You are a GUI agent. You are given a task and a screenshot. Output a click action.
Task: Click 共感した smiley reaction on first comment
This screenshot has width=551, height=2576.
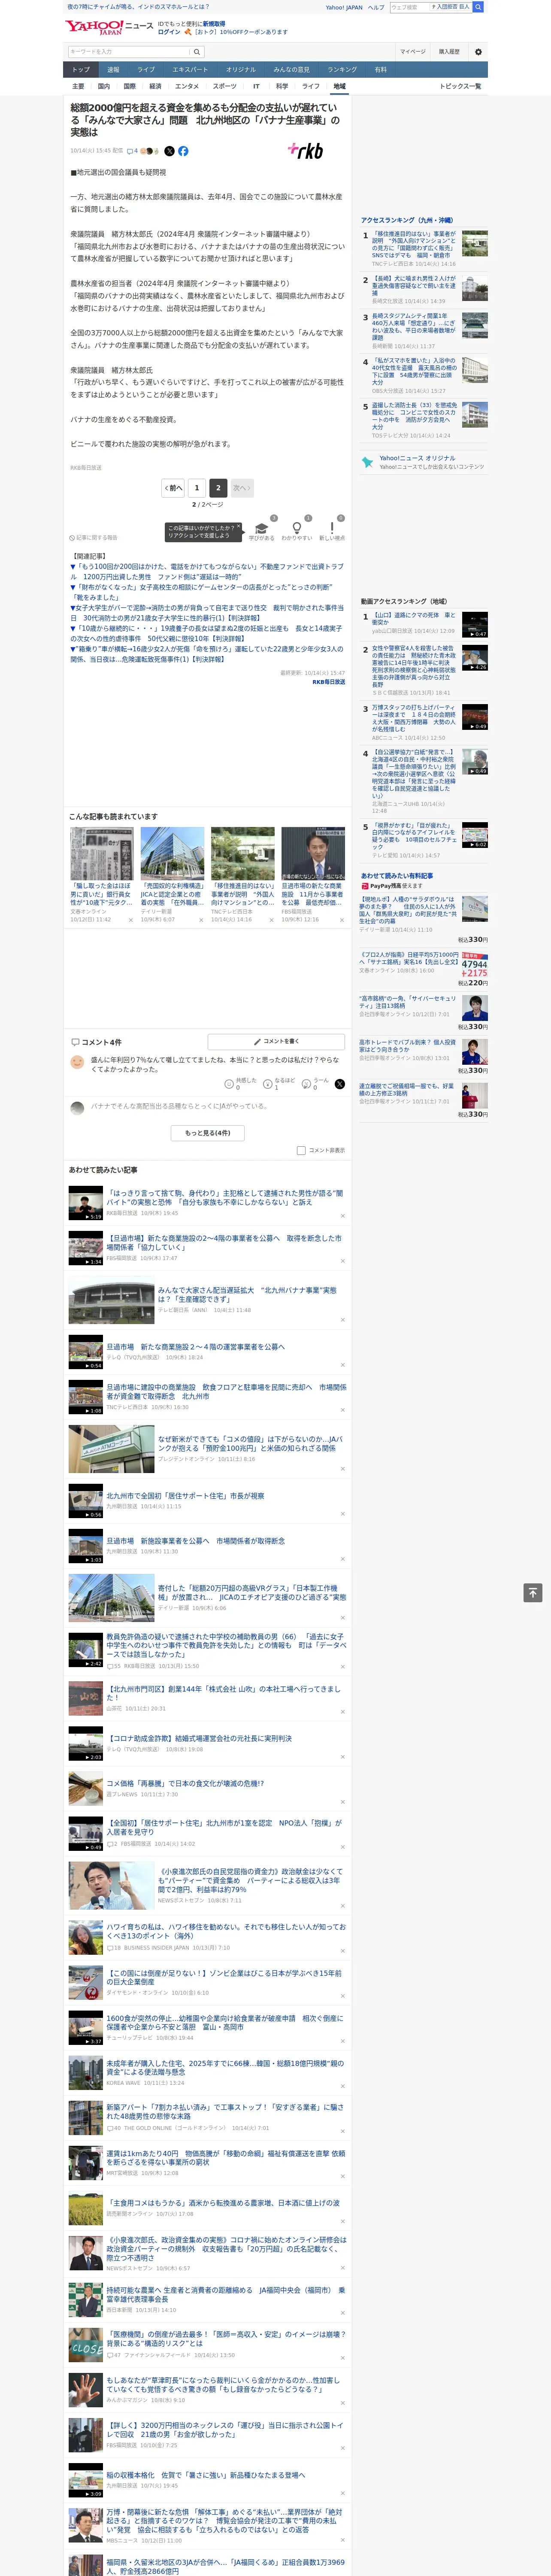(240, 1083)
